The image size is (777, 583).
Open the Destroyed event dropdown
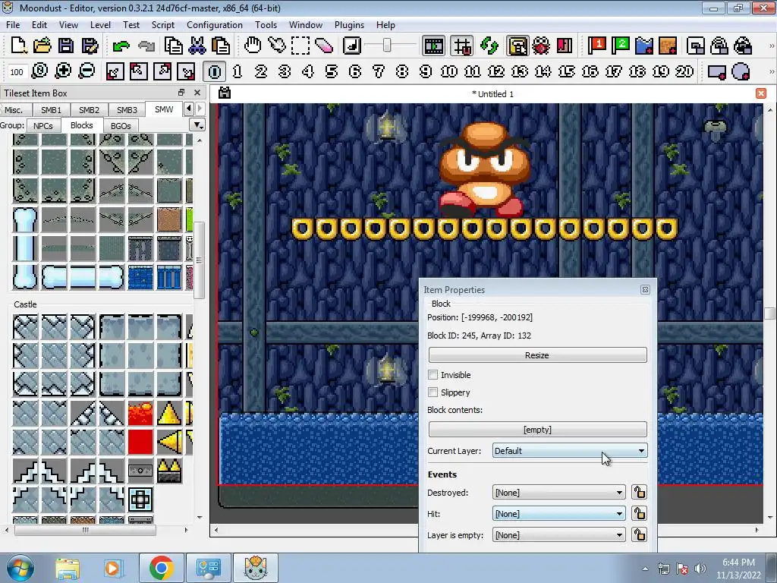click(559, 492)
